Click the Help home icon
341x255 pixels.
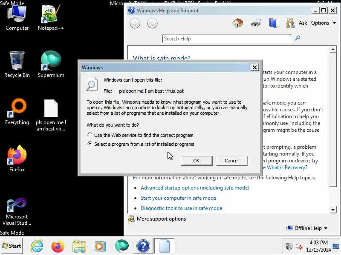[x=238, y=23]
